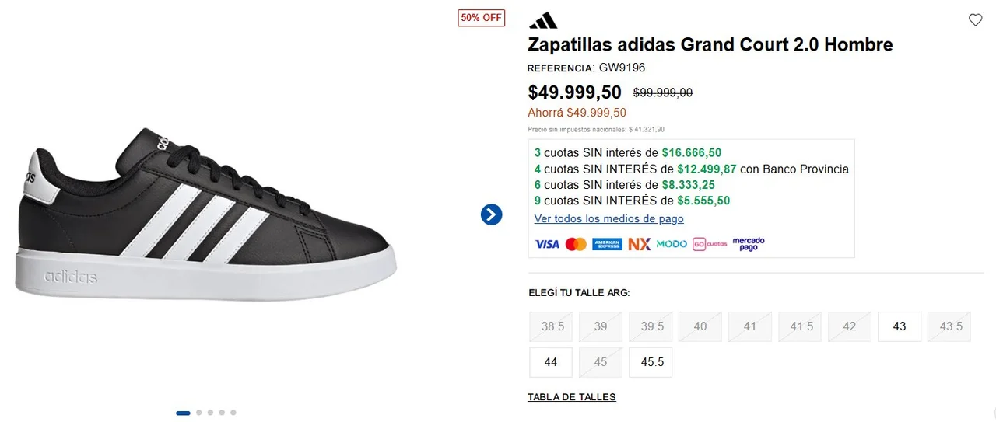The height and width of the screenshot is (422, 996).
Task: Jump to third carousel image dot
Action: [211, 413]
